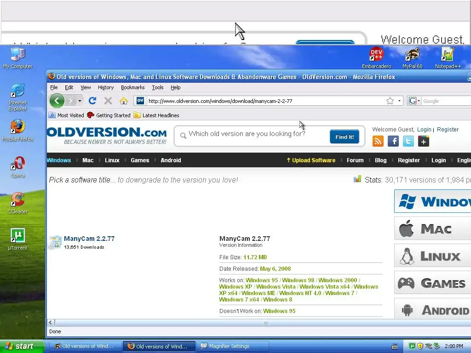Click the ManyCam 2.2.77 download title link
This screenshot has height=353, width=471.
click(89, 239)
